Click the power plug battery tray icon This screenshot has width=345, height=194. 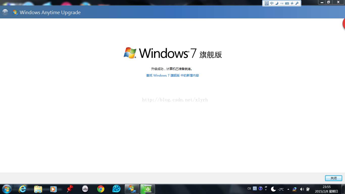(x=308, y=189)
